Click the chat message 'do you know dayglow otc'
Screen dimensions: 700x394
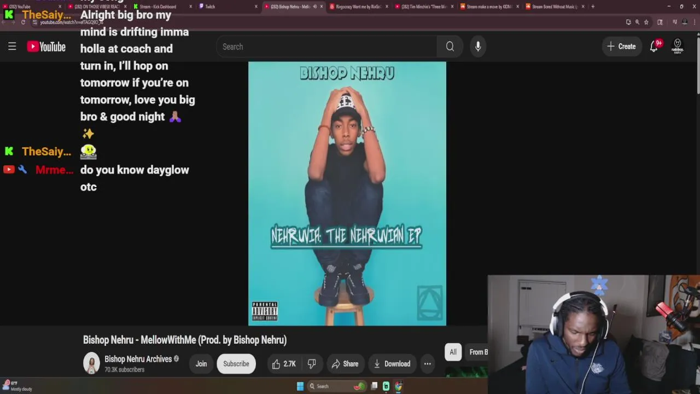point(135,178)
